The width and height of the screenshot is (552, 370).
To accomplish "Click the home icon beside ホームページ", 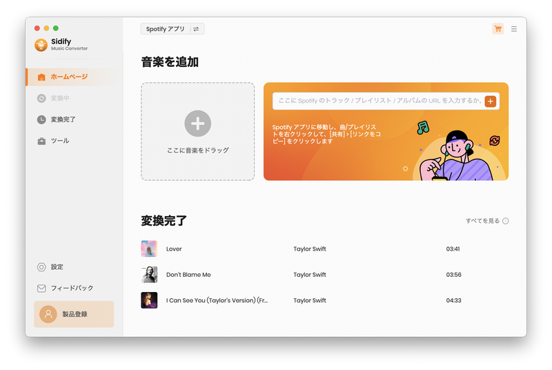I will (x=41, y=77).
